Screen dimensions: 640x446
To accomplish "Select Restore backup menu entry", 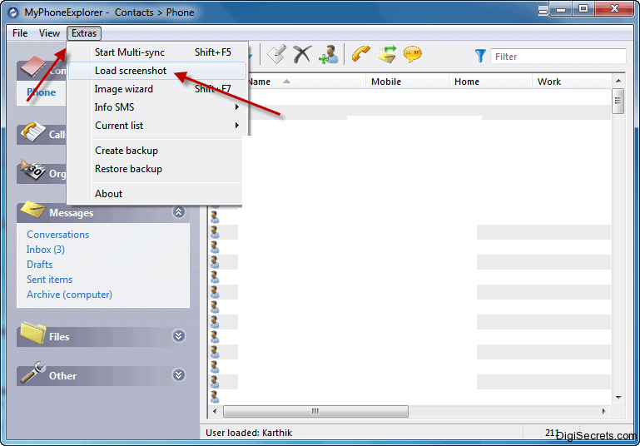I will [155, 169].
